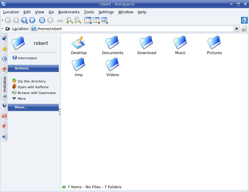Select the metabar sidebar tab
The height and width of the screenshot is (192, 249).
pyautogui.click(x=4, y=87)
